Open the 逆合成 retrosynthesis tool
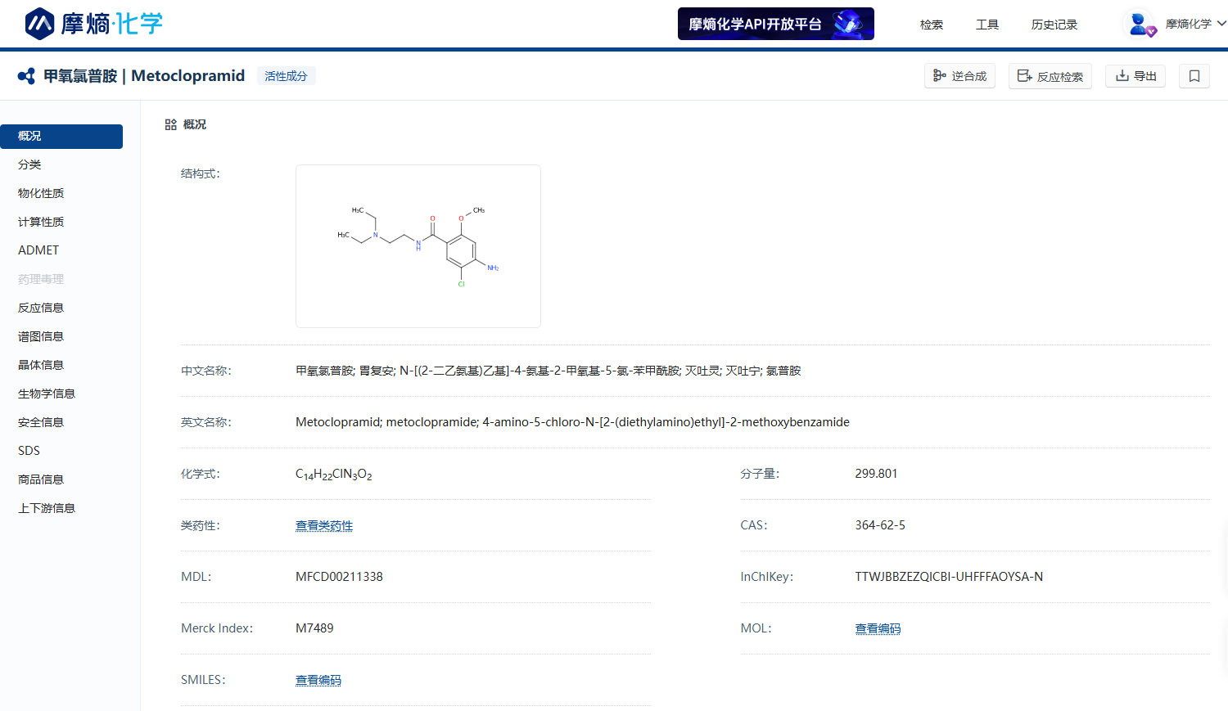 coord(959,76)
